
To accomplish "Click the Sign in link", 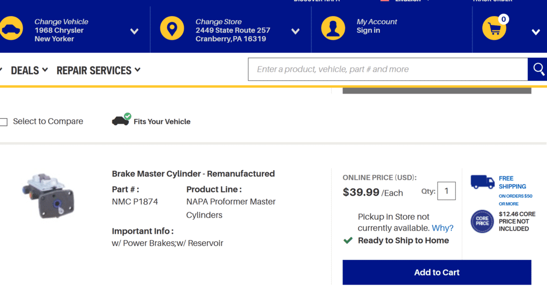I will tap(368, 30).
